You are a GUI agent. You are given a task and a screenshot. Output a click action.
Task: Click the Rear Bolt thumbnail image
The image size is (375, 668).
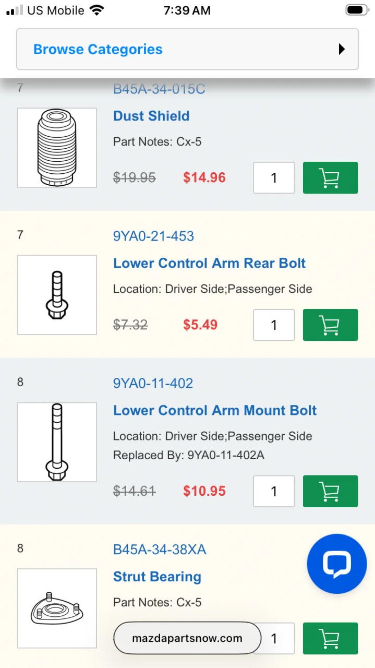coord(57,295)
